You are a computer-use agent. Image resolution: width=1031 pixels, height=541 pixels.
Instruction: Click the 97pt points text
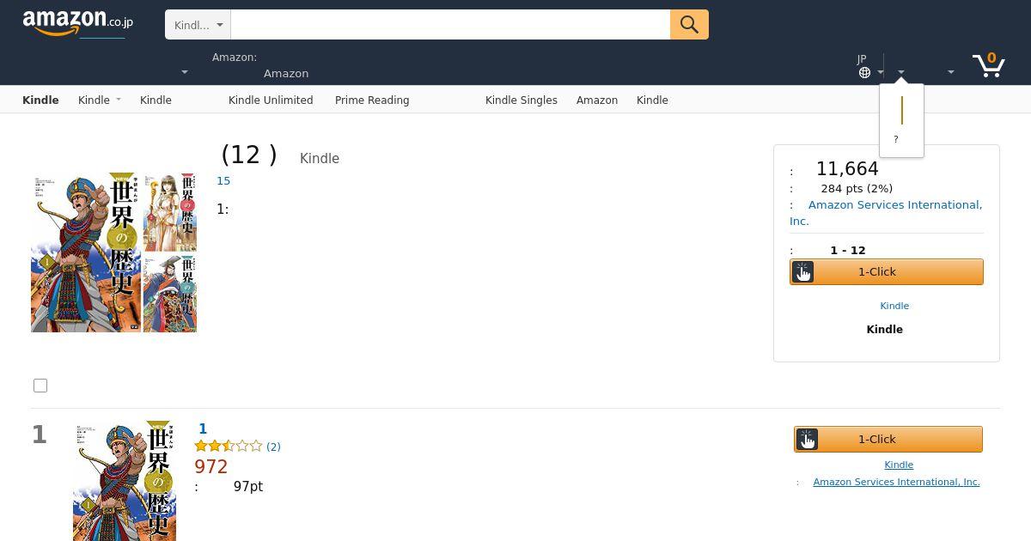pos(248,487)
